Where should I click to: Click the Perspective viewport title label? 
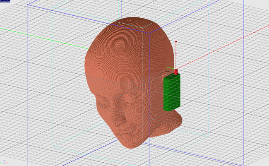pyautogui.click(x=5, y=1)
